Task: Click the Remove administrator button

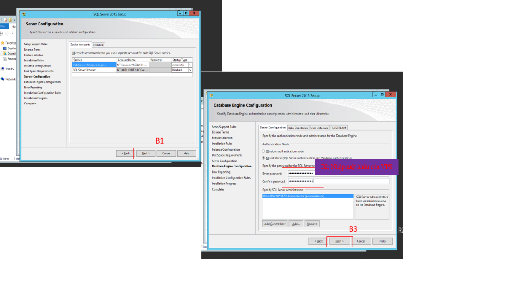Action: click(312, 224)
